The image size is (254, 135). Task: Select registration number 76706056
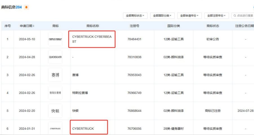click(134, 129)
